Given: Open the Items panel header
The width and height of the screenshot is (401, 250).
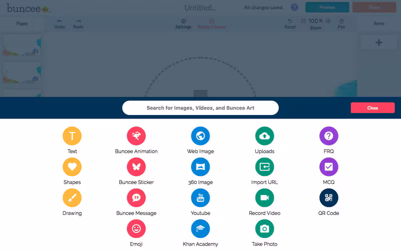Looking at the screenshot, I should coord(379,23).
